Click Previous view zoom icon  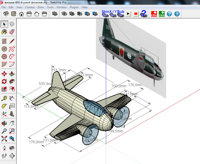click(x=12, y=139)
